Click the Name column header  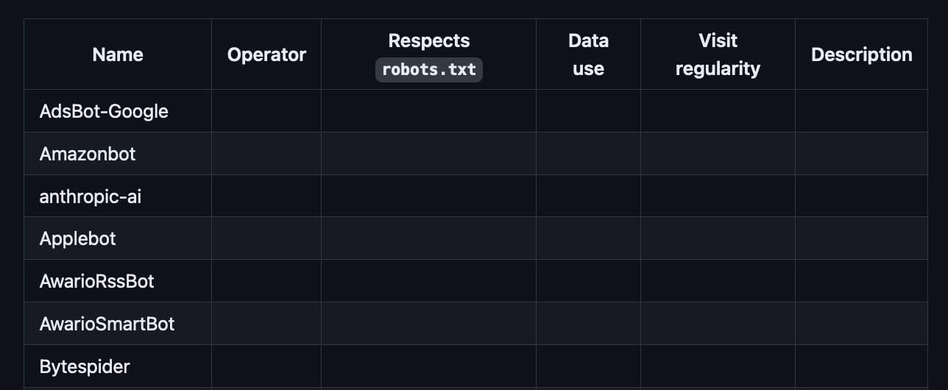(x=118, y=54)
